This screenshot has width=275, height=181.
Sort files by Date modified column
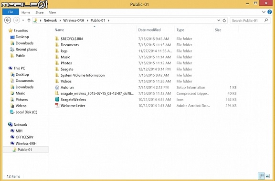click(x=149, y=30)
